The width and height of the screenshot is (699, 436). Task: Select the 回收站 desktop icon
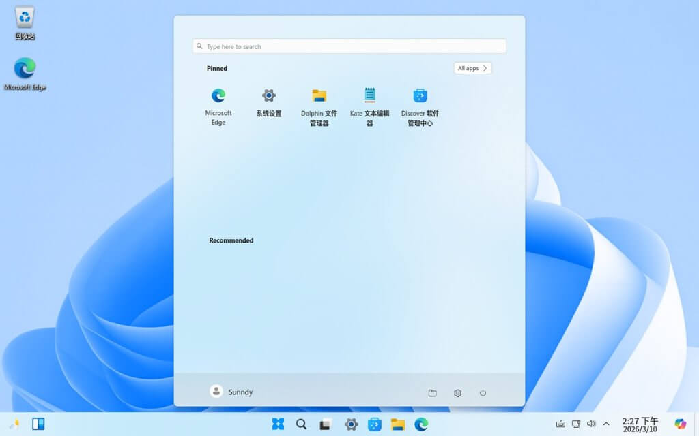25,24
